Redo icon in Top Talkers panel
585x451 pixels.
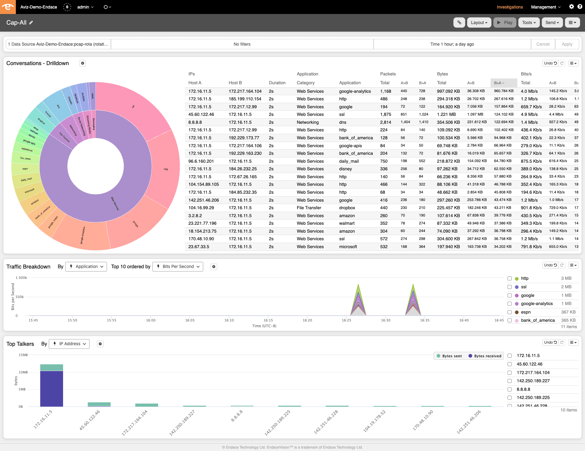coord(562,342)
